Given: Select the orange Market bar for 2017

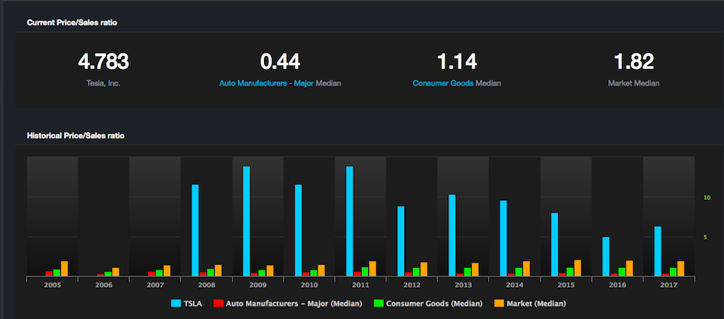Looking at the screenshot, I should tap(681, 268).
